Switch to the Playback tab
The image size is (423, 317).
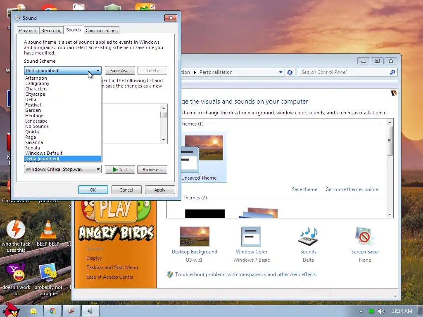point(28,31)
